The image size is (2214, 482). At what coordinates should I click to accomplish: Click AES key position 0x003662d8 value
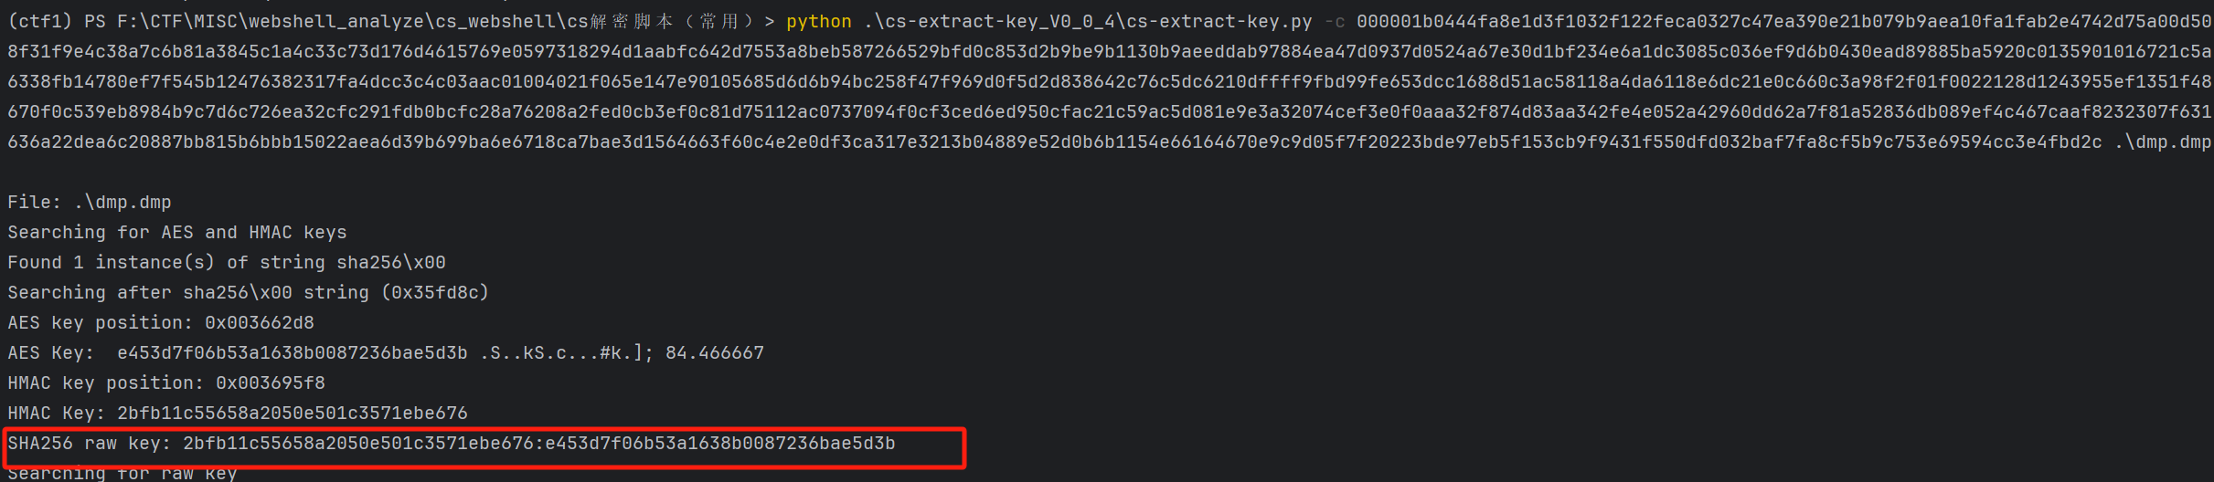pos(260,323)
